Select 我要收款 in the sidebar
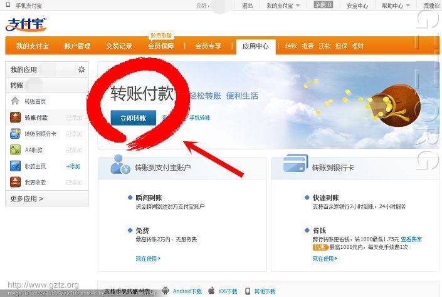 coord(35,182)
